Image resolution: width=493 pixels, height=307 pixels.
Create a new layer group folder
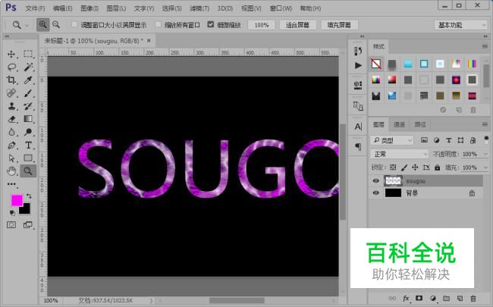pyautogui.click(x=447, y=298)
